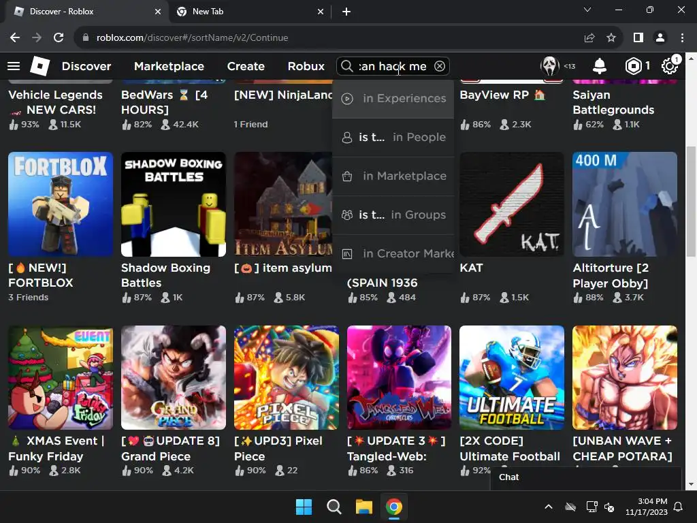The height and width of the screenshot is (523, 697).
Task: Open Windows notification bell in tray
Action: tap(679, 507)
